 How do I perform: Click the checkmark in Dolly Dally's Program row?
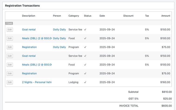click(85, 47)
